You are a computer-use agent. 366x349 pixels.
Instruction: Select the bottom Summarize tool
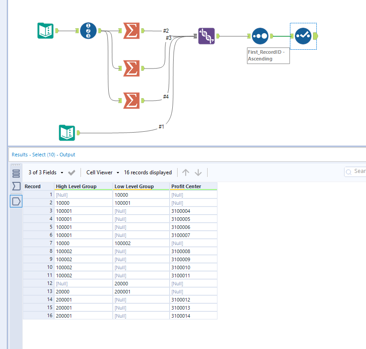[x=130, y=100]
